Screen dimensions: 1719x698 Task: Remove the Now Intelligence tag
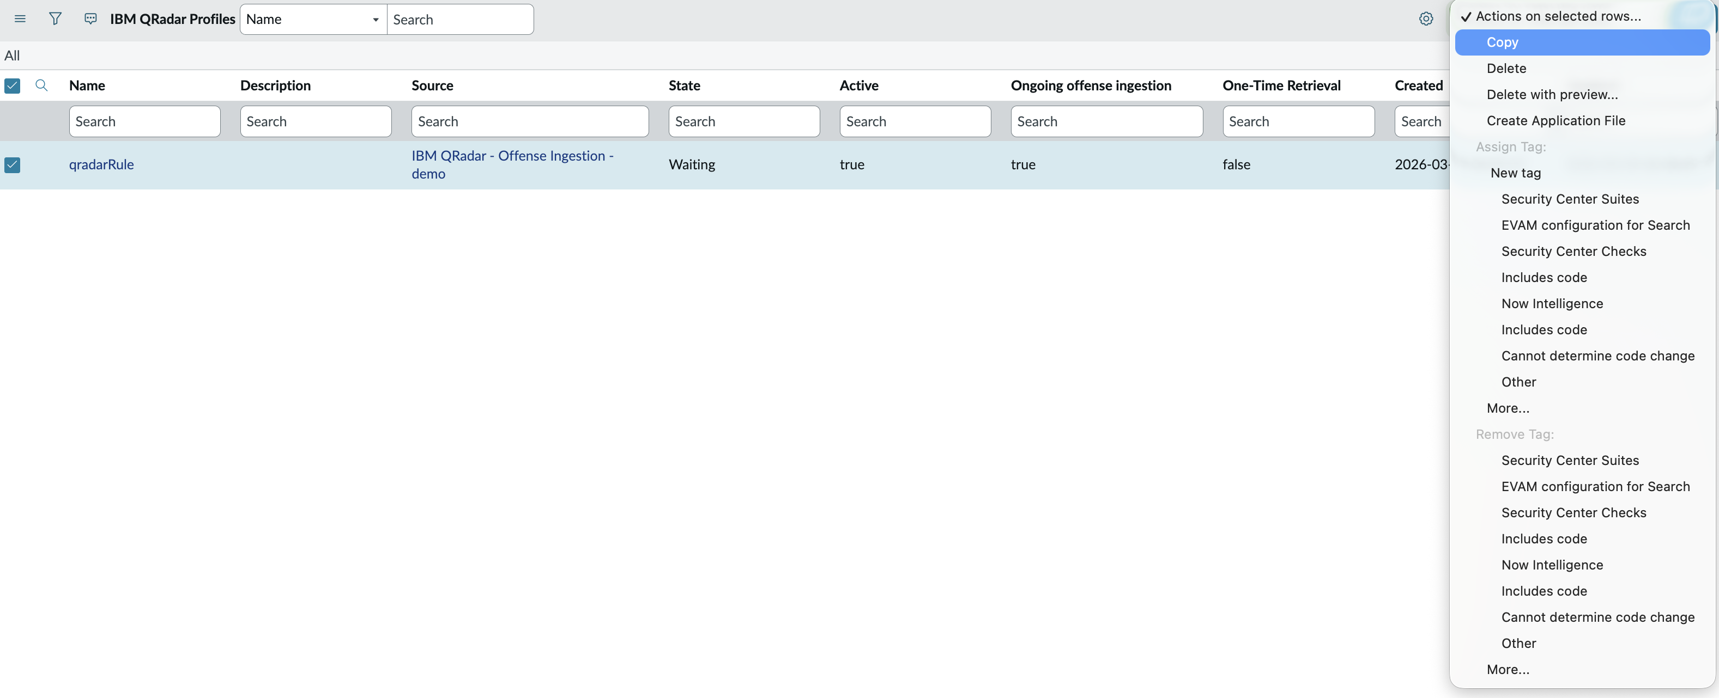[x=1582, y=565]
